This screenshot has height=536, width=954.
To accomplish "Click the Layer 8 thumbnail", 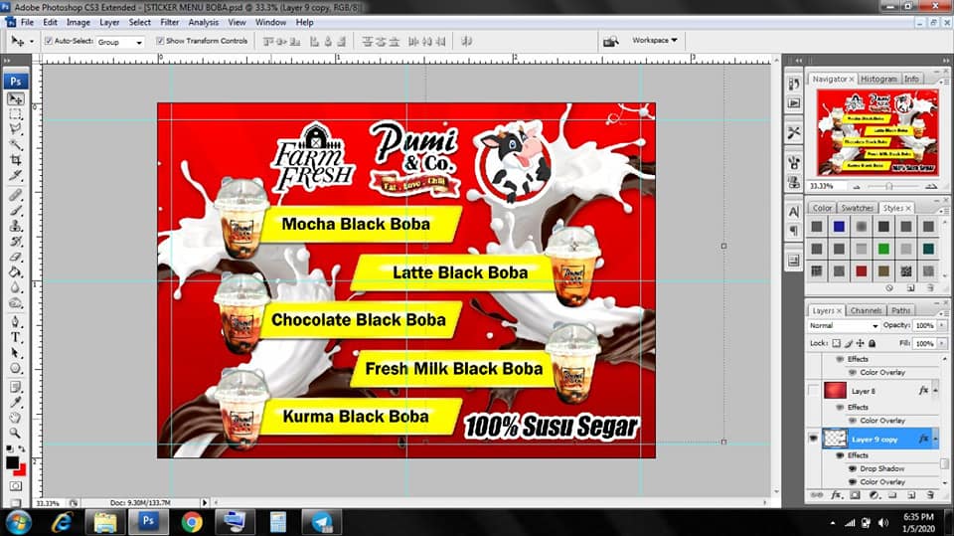I will (x=835, y=391).
